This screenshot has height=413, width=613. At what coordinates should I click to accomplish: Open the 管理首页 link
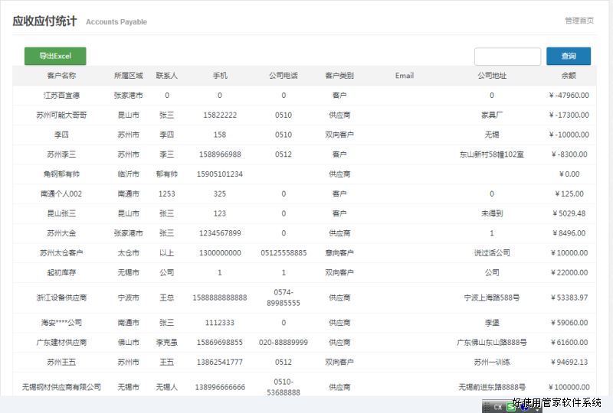pyautogui.click(x=579, y=21)
